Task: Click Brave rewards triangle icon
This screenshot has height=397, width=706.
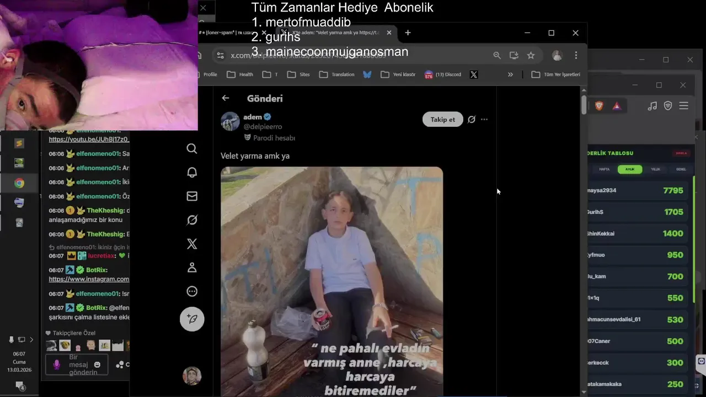Action: pyautogui.click(x=617, y=106)
